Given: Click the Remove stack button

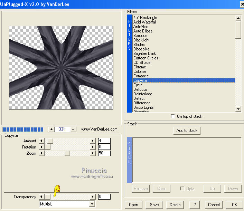Looking at the screenshot, I should 141,189.
